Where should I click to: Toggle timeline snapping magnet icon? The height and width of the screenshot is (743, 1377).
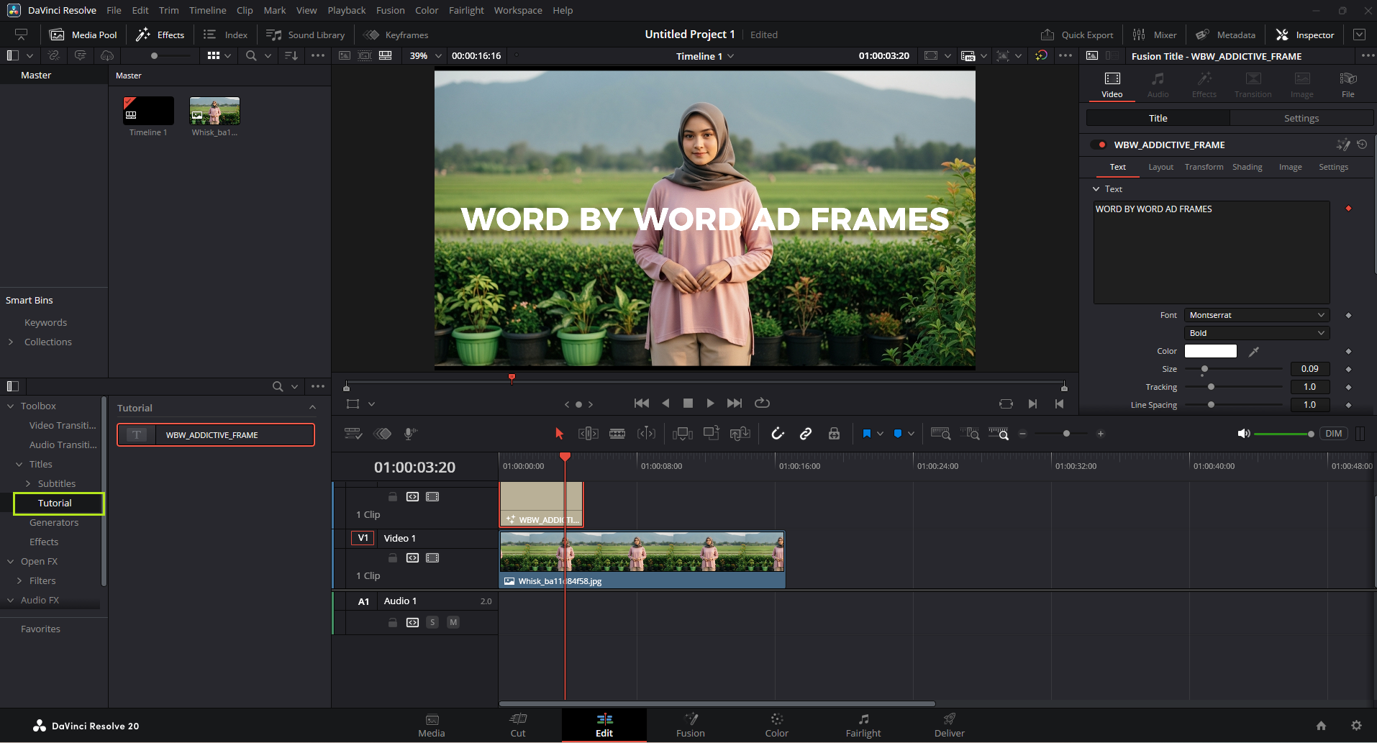coord(778,434)
